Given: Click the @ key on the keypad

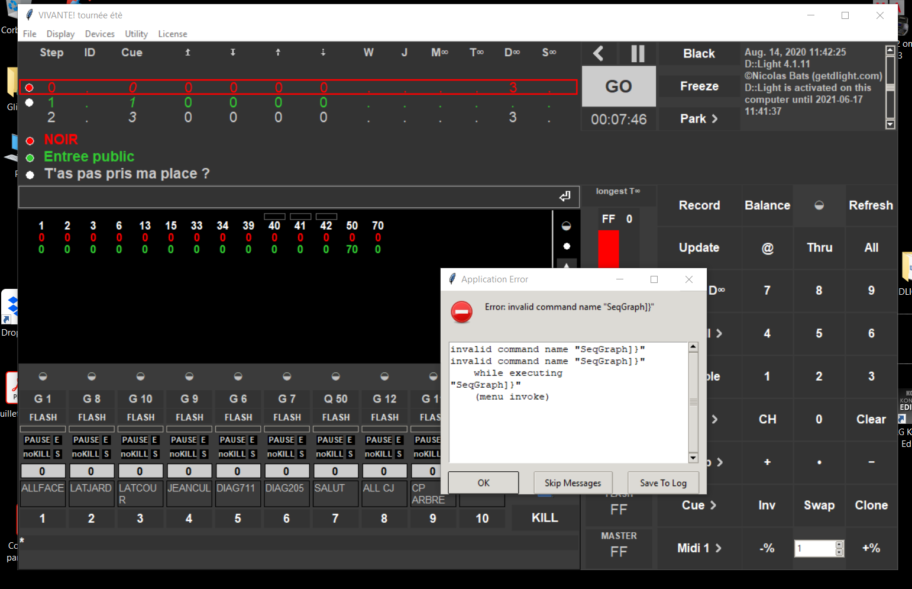Looking at the screenshot, I should [767, 248].
